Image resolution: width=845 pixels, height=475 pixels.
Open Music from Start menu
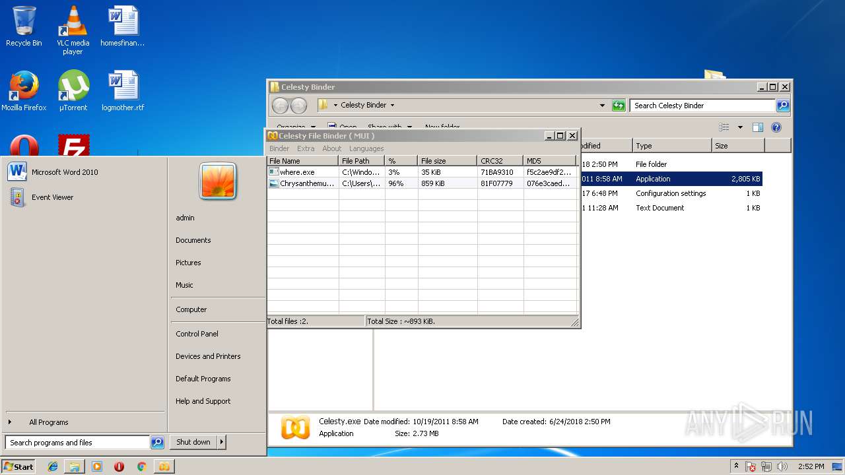(185, 285)
